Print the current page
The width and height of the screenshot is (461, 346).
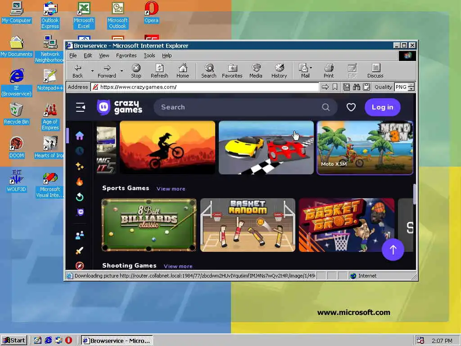click(329, 71)
